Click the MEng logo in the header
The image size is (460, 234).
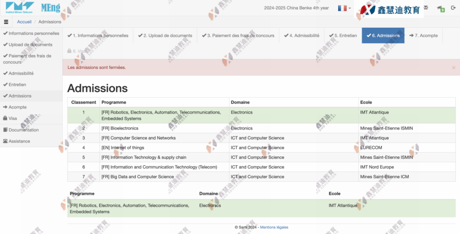(x=50, y=8)
